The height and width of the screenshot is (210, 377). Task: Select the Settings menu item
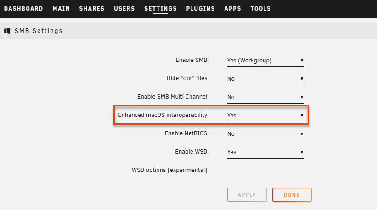pos(160,9)
